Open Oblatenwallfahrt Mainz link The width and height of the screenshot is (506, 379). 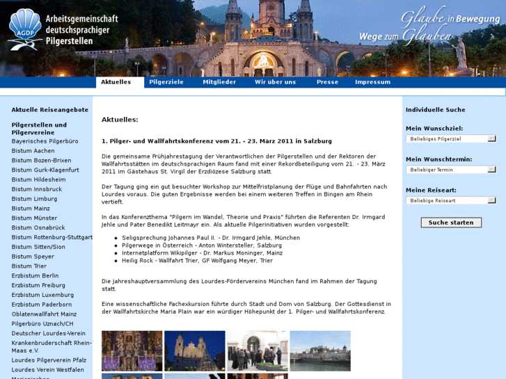[45, 314]
